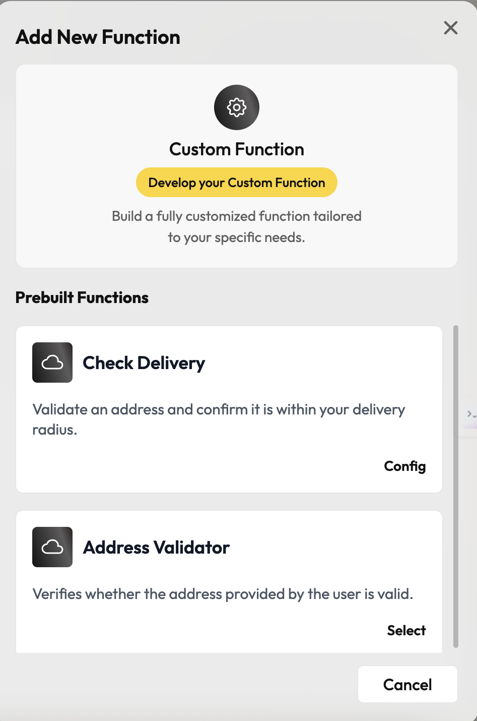Viewport: 477px width, 721px height.
Task: Open Config for Check Delivery
Action: click(x=404, y=466)
